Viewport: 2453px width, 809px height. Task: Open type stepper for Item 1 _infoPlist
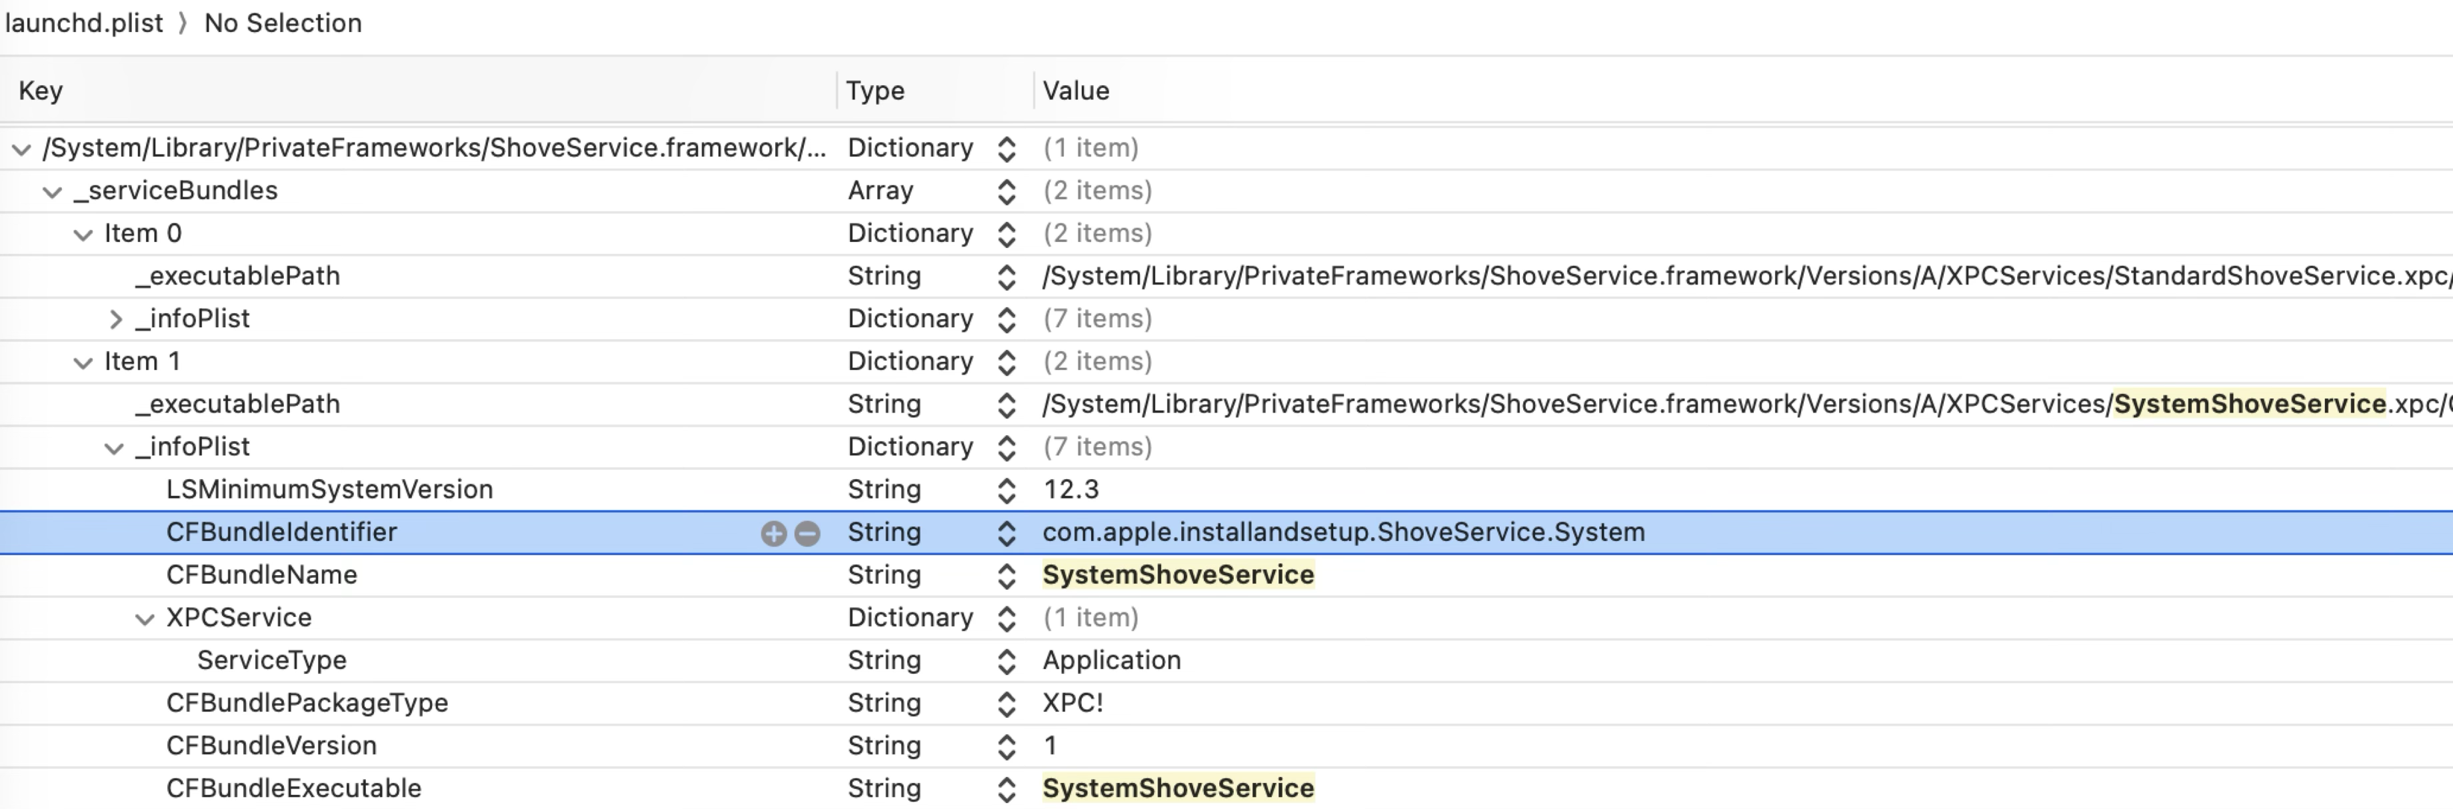pos(1007,447)
